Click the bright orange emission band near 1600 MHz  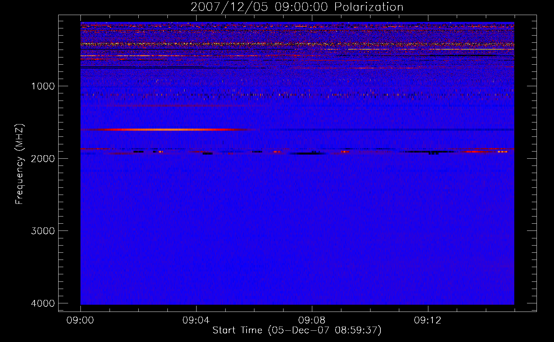[x=168, y=130]
